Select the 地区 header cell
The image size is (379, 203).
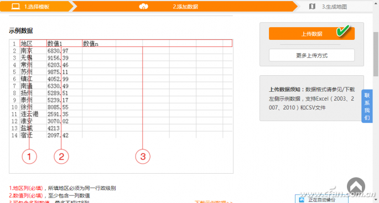click(33, 44)
